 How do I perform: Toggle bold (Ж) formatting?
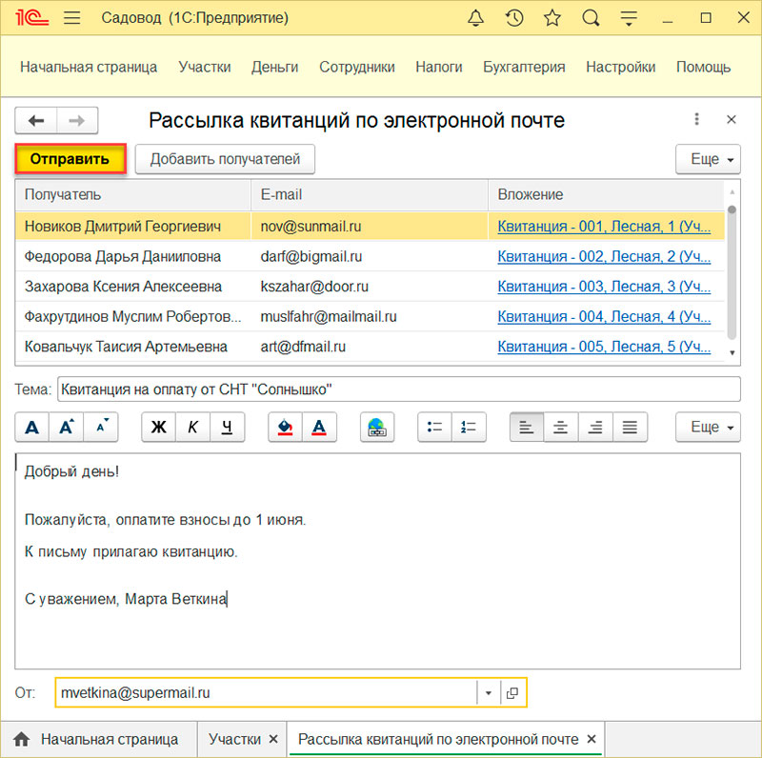tap(158, 428)
